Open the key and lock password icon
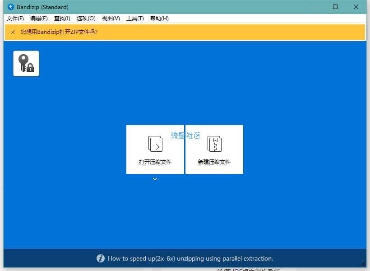The image size is (370, 271). pos(26,64)
